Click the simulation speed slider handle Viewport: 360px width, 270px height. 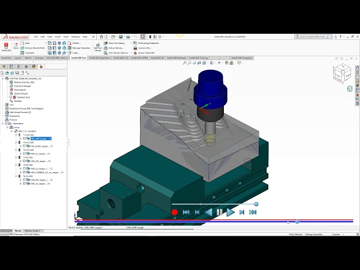[256, 204]
